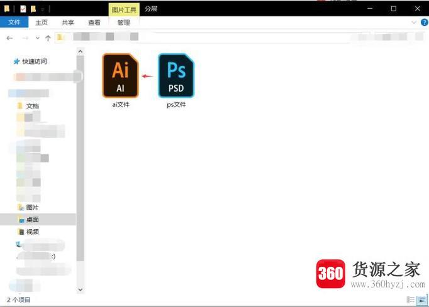
Task: Select 桌面 in the navigation pane
Action: pos(38,219)
